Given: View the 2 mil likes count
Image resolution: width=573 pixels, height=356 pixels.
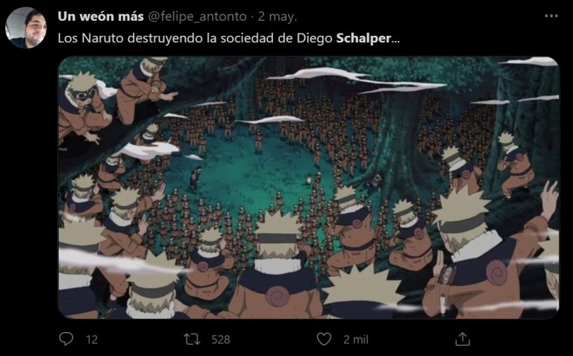Looking at the screenshot, I should coord(356,340).
